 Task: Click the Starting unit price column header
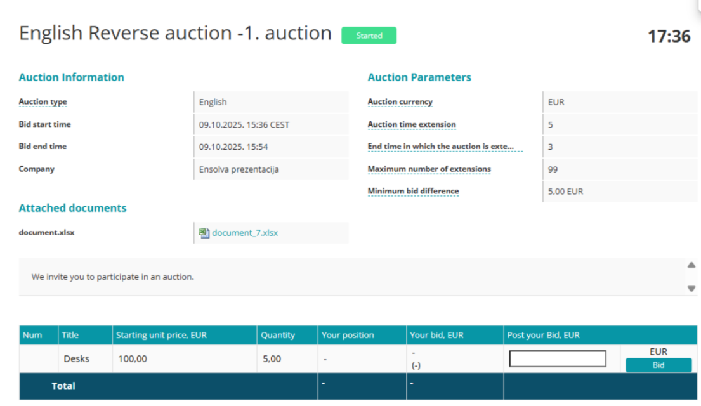161,335
